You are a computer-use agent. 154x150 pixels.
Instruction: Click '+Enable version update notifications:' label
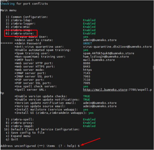47,100
